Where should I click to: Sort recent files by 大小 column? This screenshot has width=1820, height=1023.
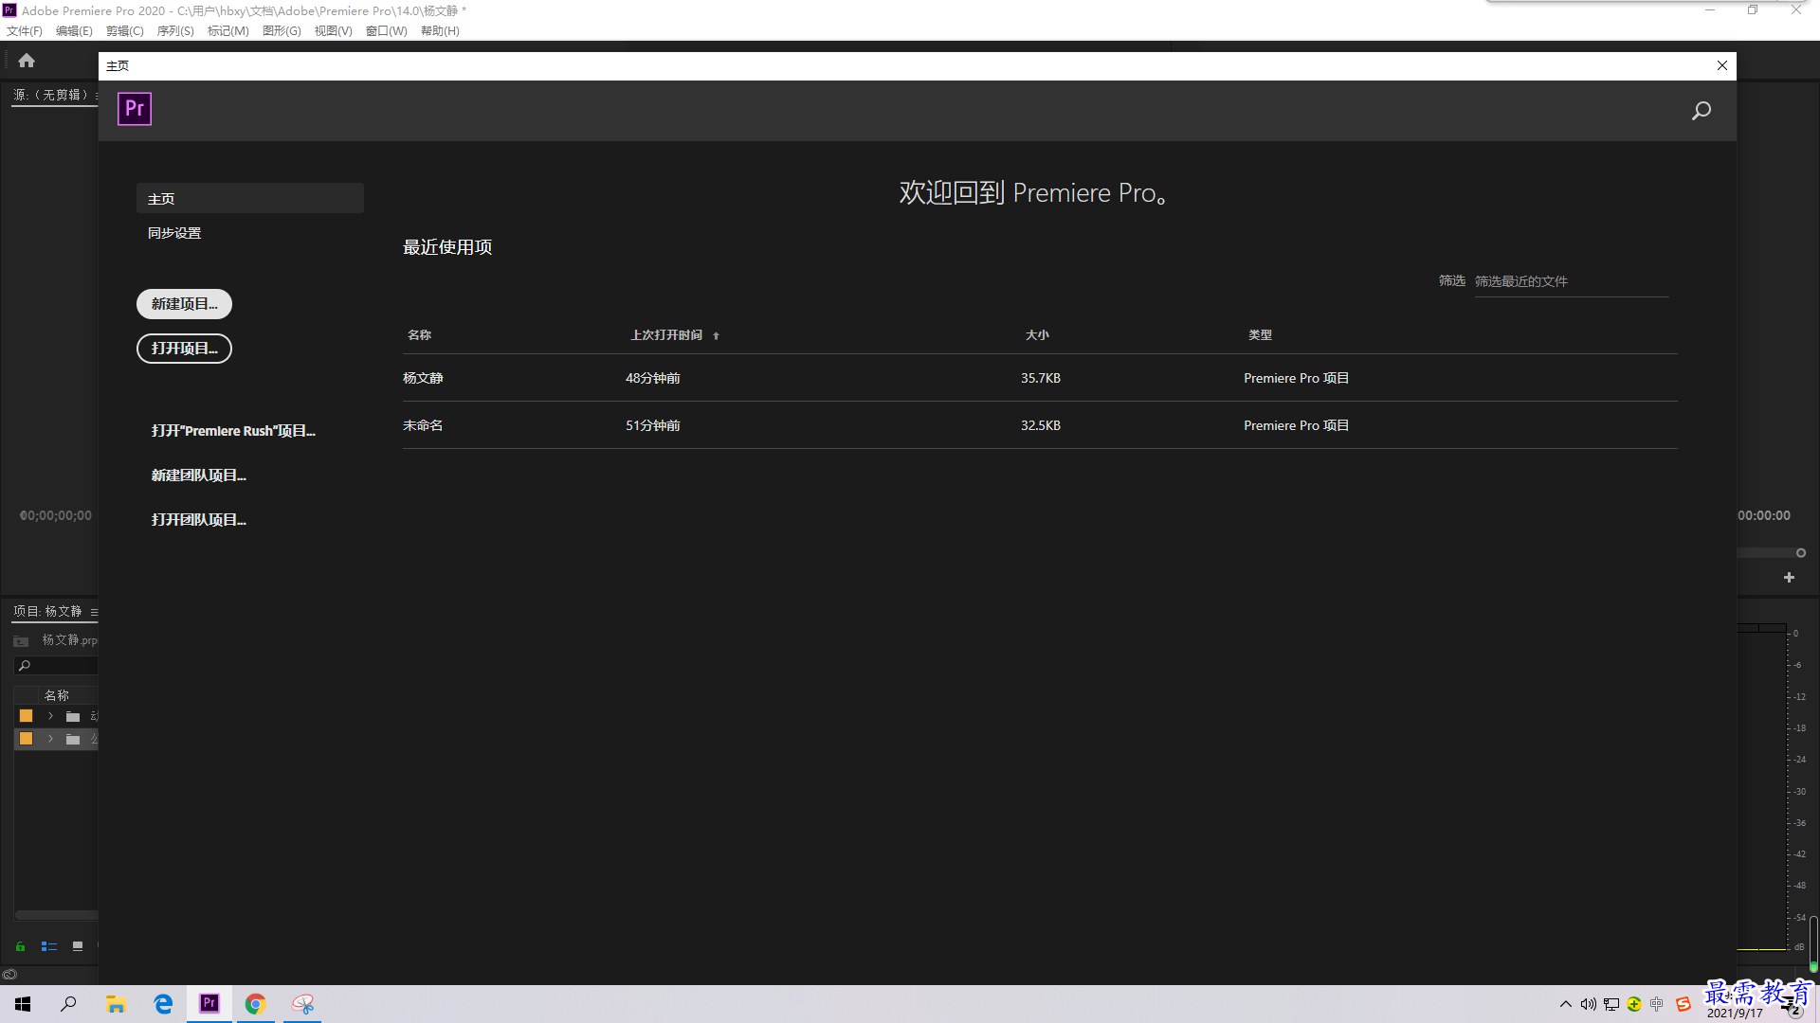(x=1037, y=335)
